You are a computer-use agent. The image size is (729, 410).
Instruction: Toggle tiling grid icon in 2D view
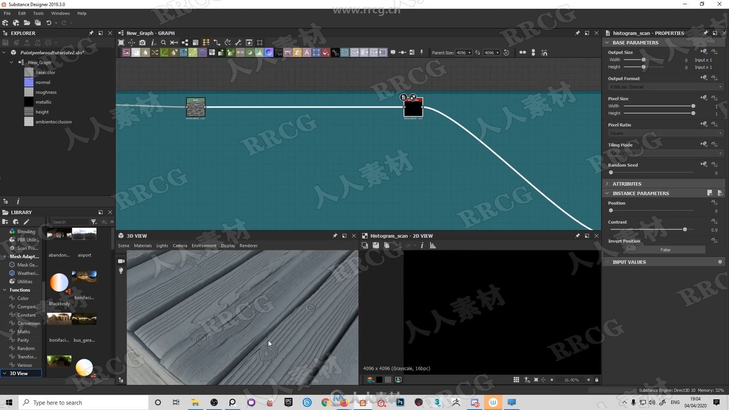point(516,380)
